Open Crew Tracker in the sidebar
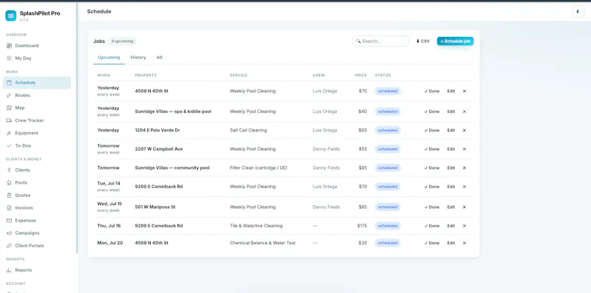Image resolution: width=591 pixels, height=293 pixels. pos(36,120)
